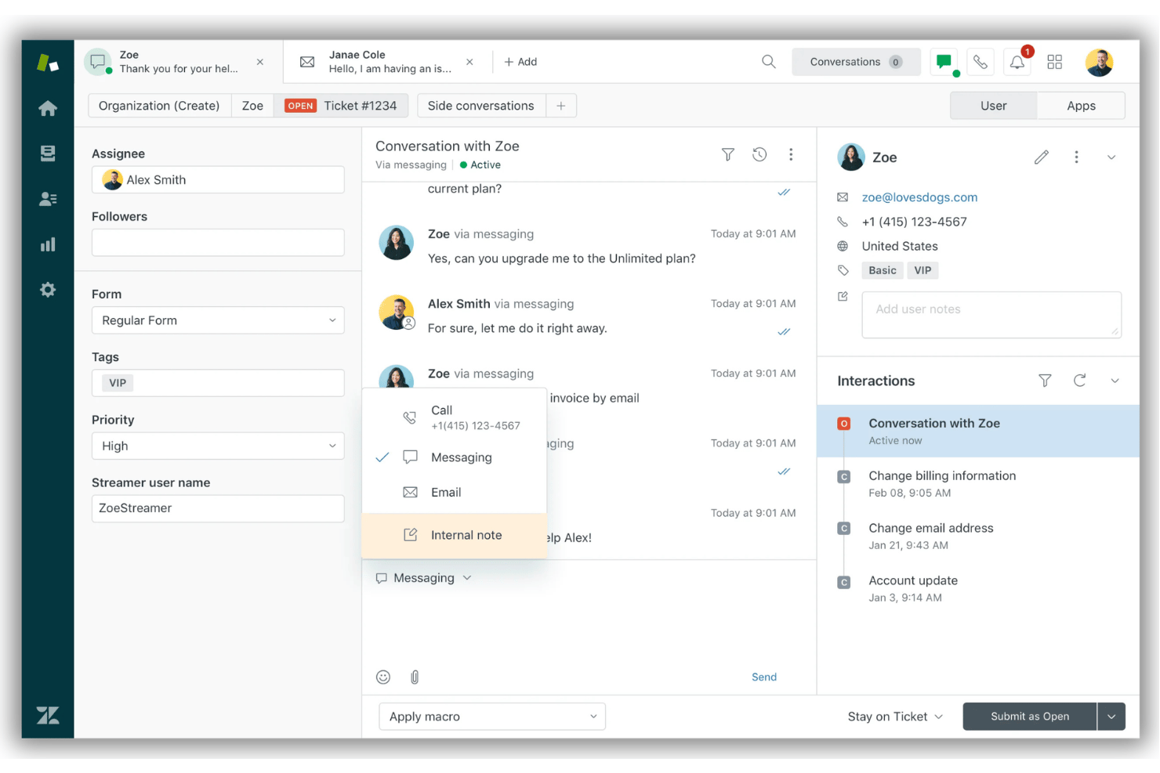Send the message
Screen dimensions: 1160x773
point(764,677)
